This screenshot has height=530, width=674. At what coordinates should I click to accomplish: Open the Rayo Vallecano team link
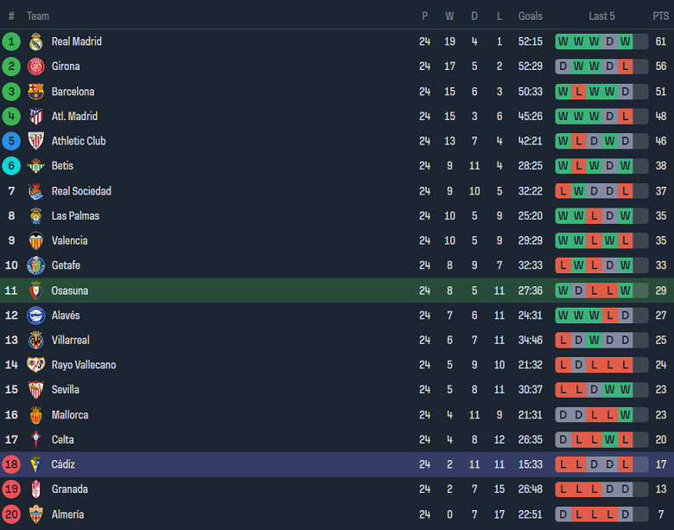(x=84, y=365)
